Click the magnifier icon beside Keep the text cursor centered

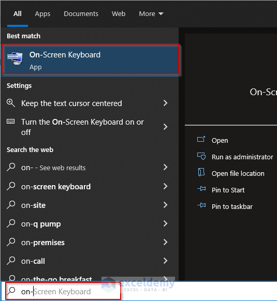point(11,103)
